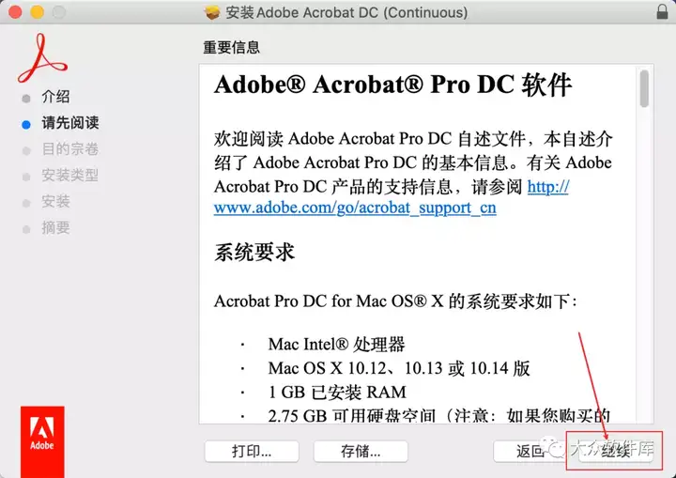Image resolution: width=676 pixels, height=478 pixels.
Task: Go back with the 返回 button
Action: [530, 452]
